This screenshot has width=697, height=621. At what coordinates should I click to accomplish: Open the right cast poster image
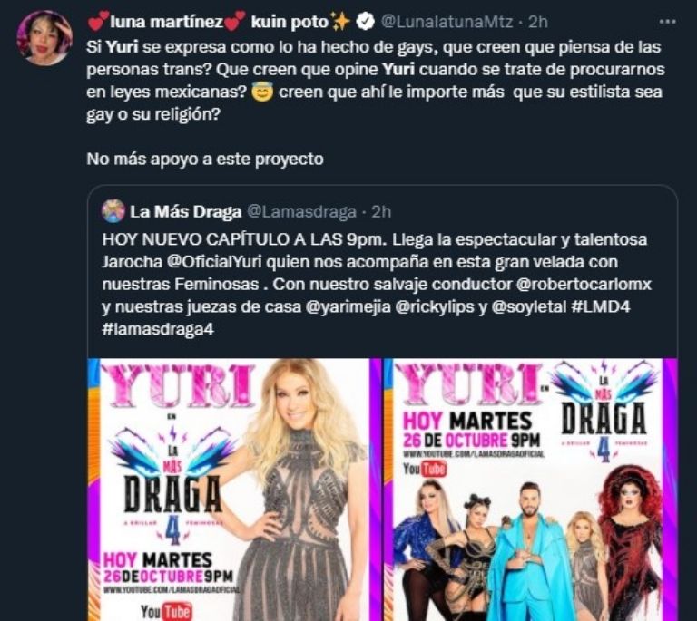[531, 490]
